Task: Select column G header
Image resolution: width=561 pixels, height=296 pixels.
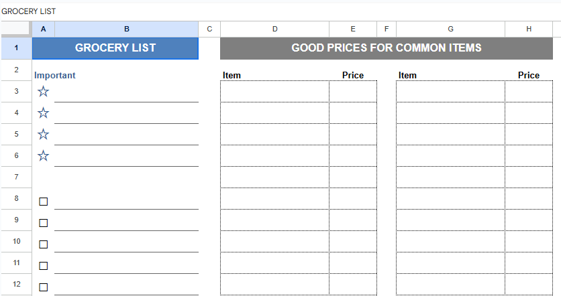Action: click(x=450, y=29)
